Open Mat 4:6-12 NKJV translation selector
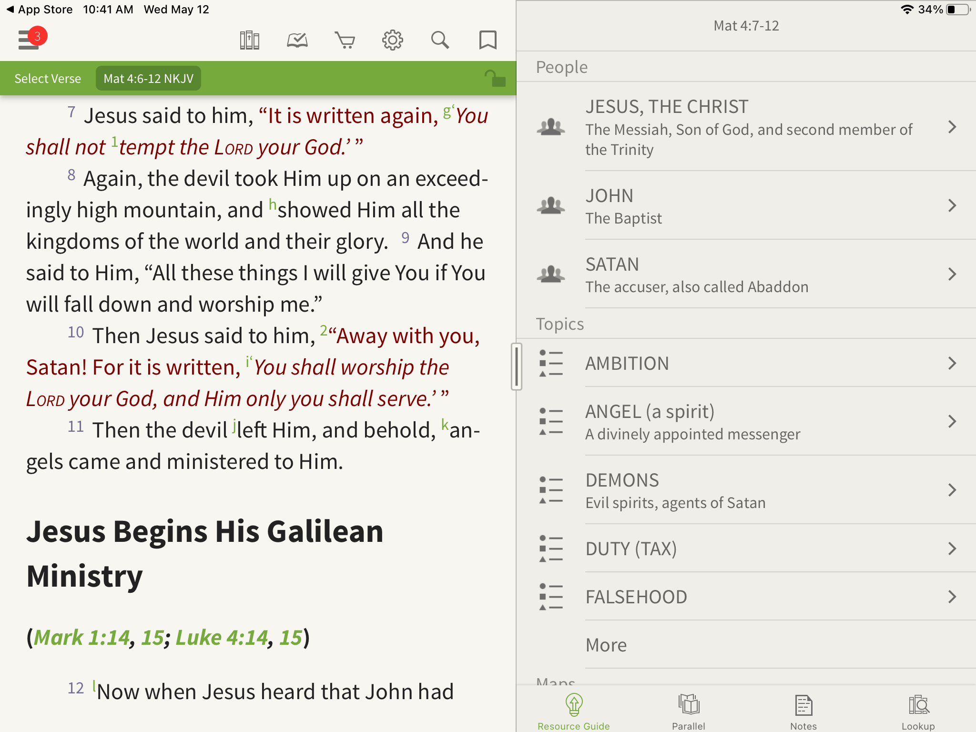This screenshot has height=732, width=976. pos(148,79)
